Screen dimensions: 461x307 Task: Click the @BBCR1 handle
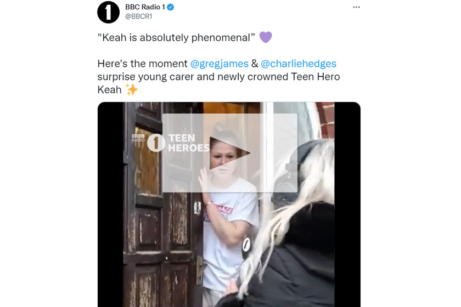pos(139,16)
